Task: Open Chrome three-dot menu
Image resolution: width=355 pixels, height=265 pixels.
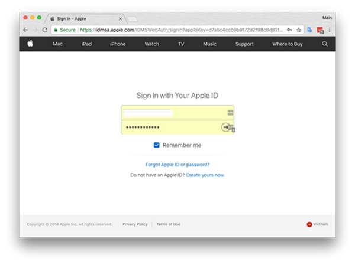Action: (330, 30)
